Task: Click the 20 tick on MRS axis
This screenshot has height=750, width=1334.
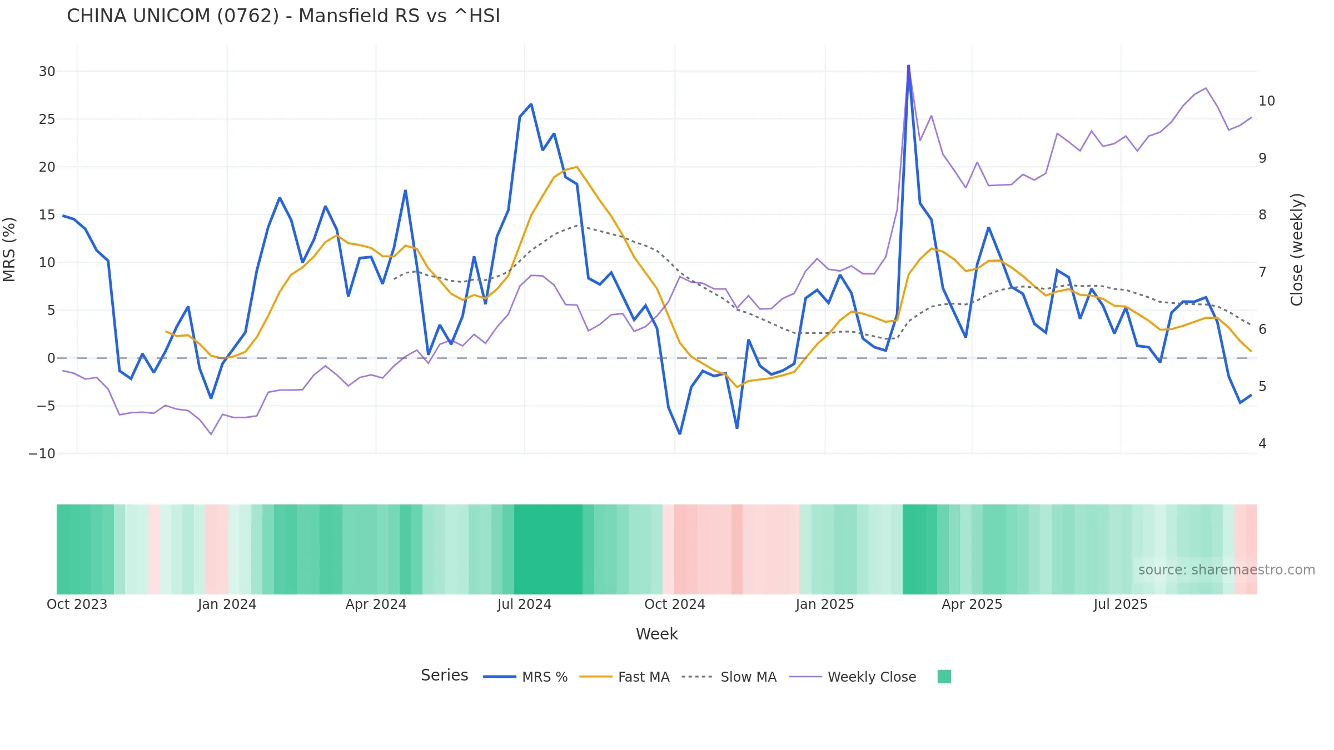Action: (47, 167)
